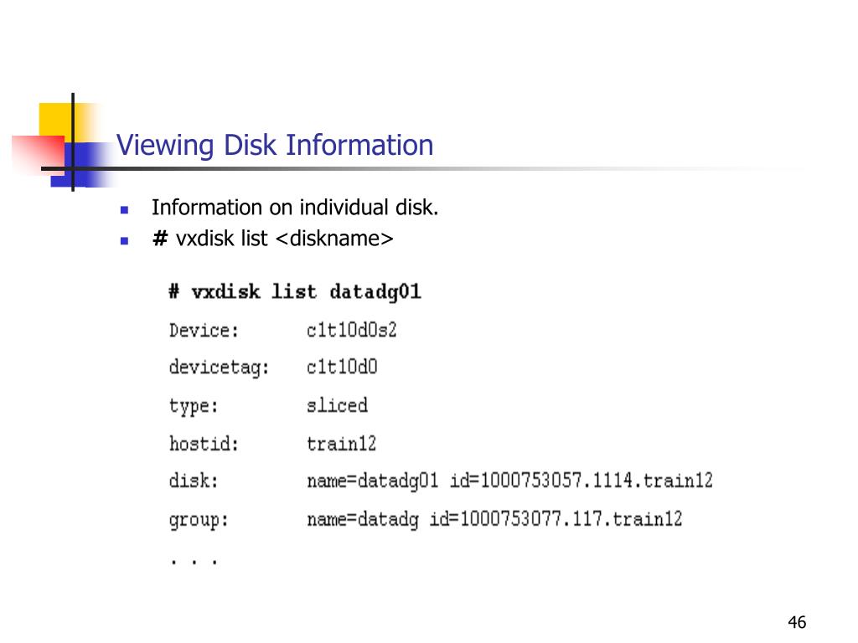Click the devicetag value c1t10d0

(342, 367)
